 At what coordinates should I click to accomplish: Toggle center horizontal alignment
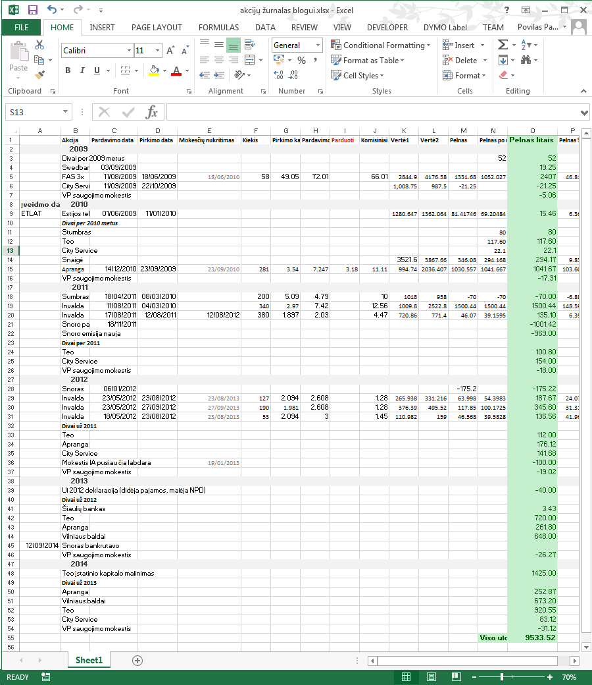pos(219,60)
